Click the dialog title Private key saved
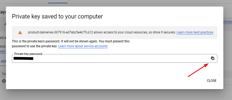Screen dimensions: 232x100 [57, 17]
